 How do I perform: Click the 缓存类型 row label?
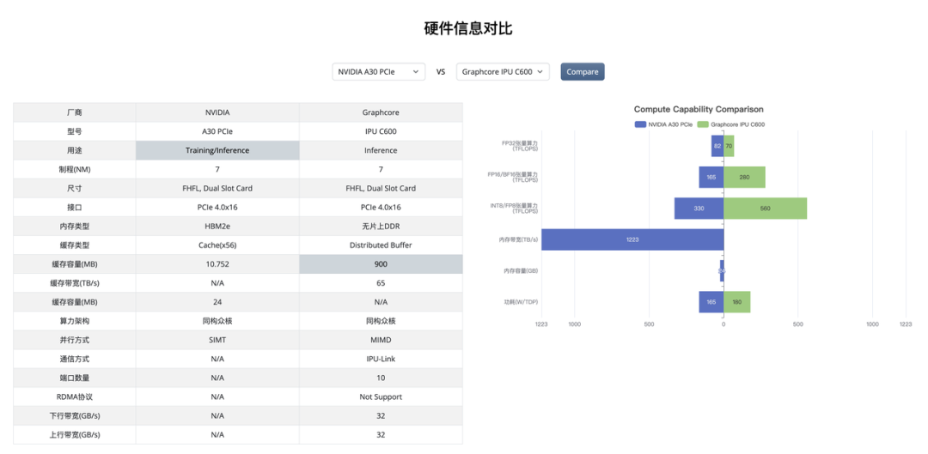[x=75, y=245]
